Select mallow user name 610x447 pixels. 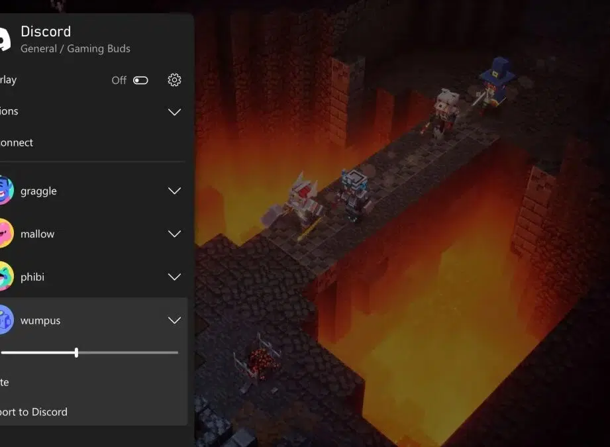tap(37, 234)
